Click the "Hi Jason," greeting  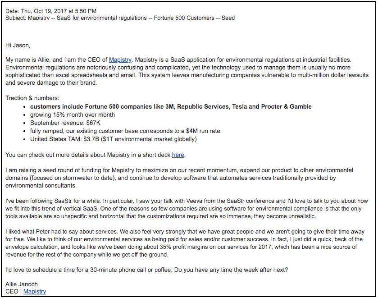pyautogui.click(x=18, y=46)
